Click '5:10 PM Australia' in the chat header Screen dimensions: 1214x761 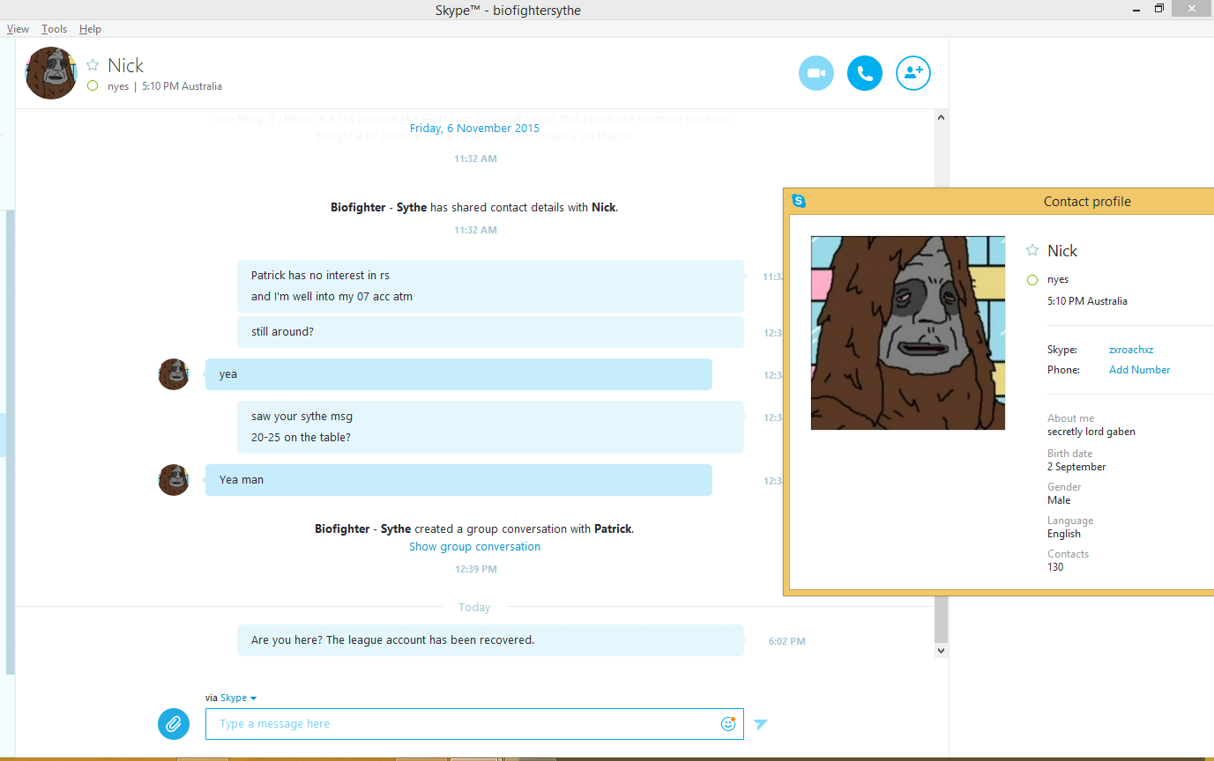[182, 86]
